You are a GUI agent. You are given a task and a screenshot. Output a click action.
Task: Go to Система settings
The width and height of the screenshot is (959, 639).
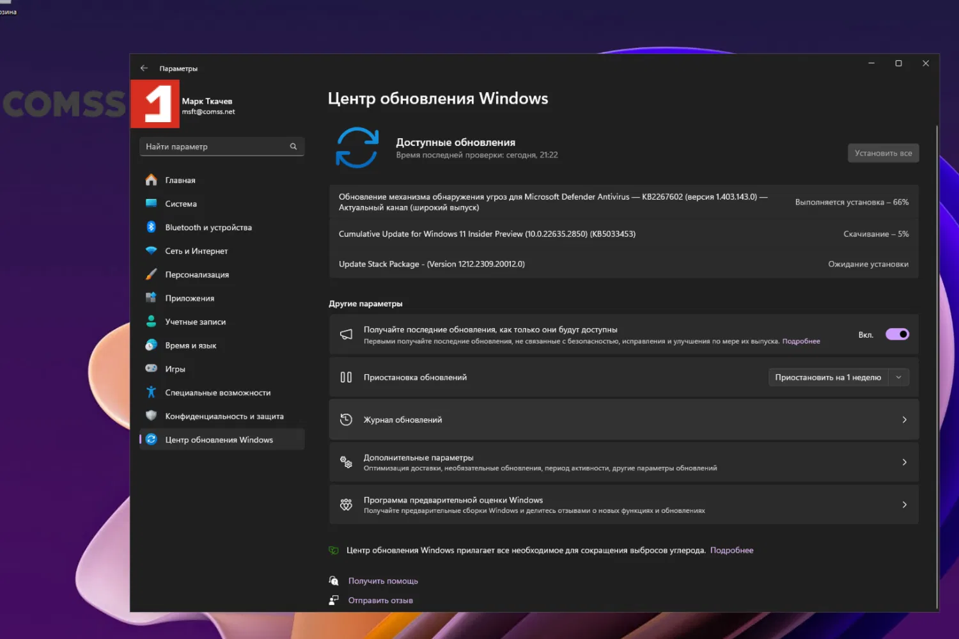click(x=222, y=204)
